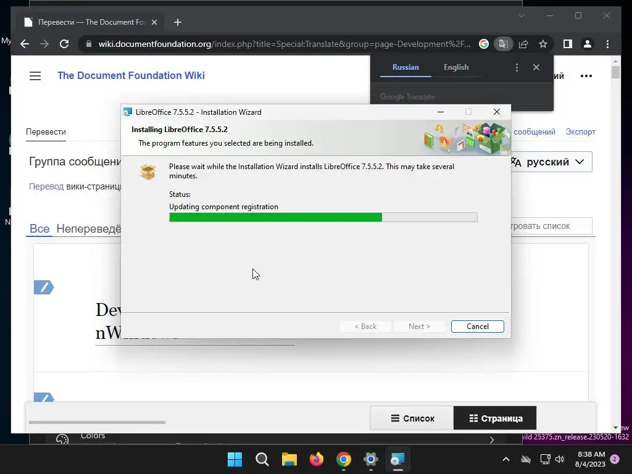Click the browser vertical scrollbar
632x474 pixels.
pyautogui.click(x=615, y=72)
